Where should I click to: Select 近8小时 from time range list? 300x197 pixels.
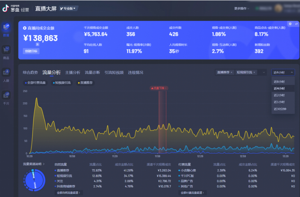[x=279, y=81]
